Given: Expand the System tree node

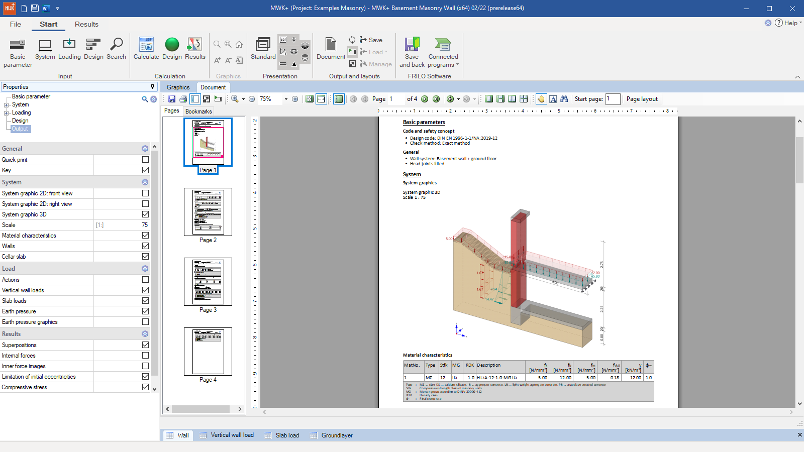Looking at the screenshot, I should tap(7, 105).
